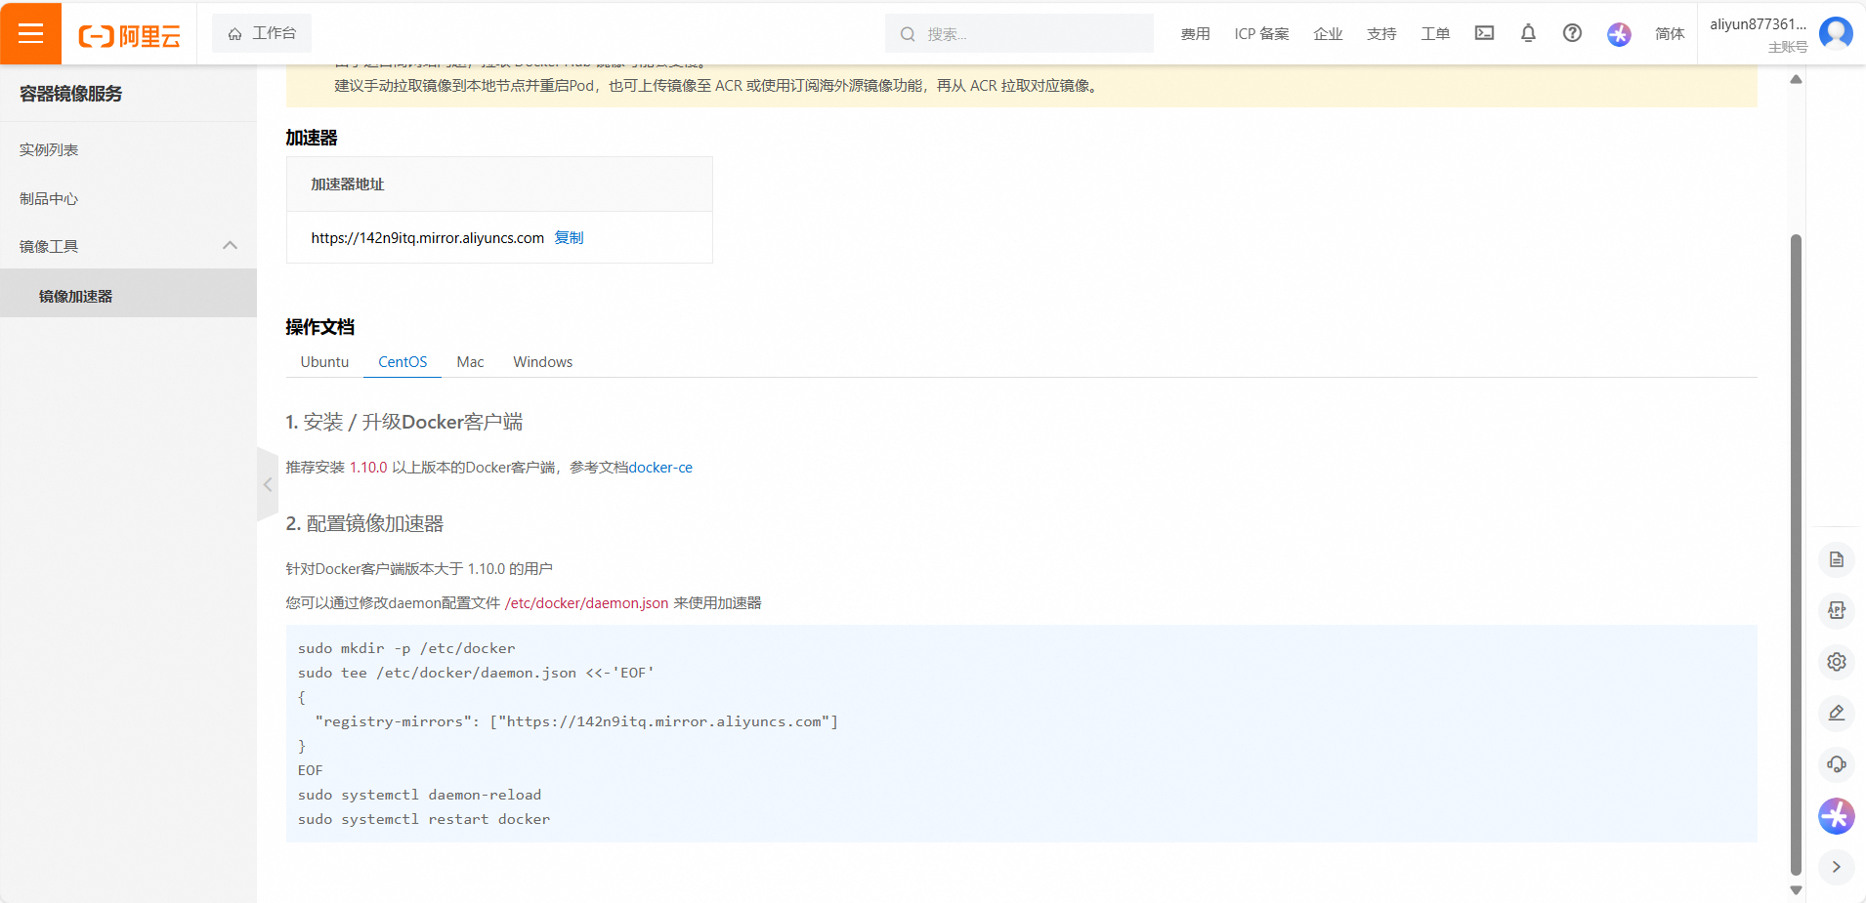The height and width of the screenshot is (903, 1866).
Task: Click the 加速器地址 table header
Action: pyautogui.click(x=348, y=185)
